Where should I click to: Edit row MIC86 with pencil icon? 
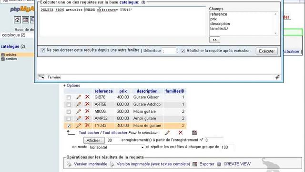78,111
